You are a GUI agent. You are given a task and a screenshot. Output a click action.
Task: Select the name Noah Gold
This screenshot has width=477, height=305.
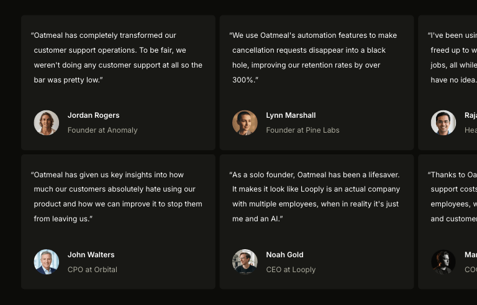coord(284,255)
